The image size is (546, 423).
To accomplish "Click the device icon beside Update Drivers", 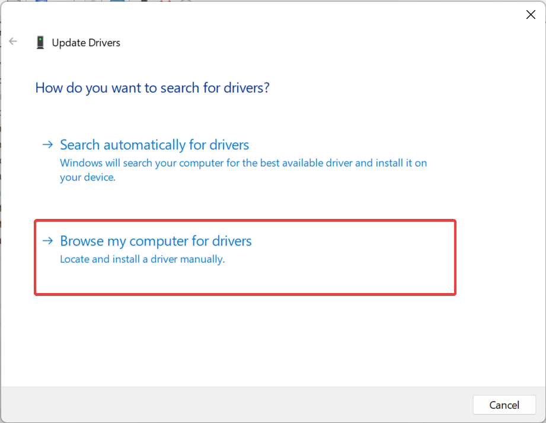I will click(40, 43).
